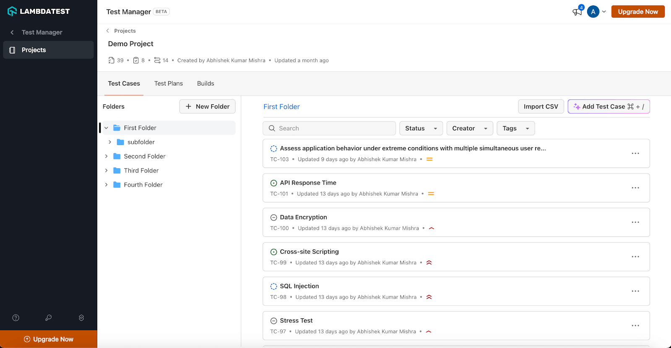Click the help question mark icon
The width and height of the screenshot is (671, 348).
pyautogui.click(x=16, y=318)
